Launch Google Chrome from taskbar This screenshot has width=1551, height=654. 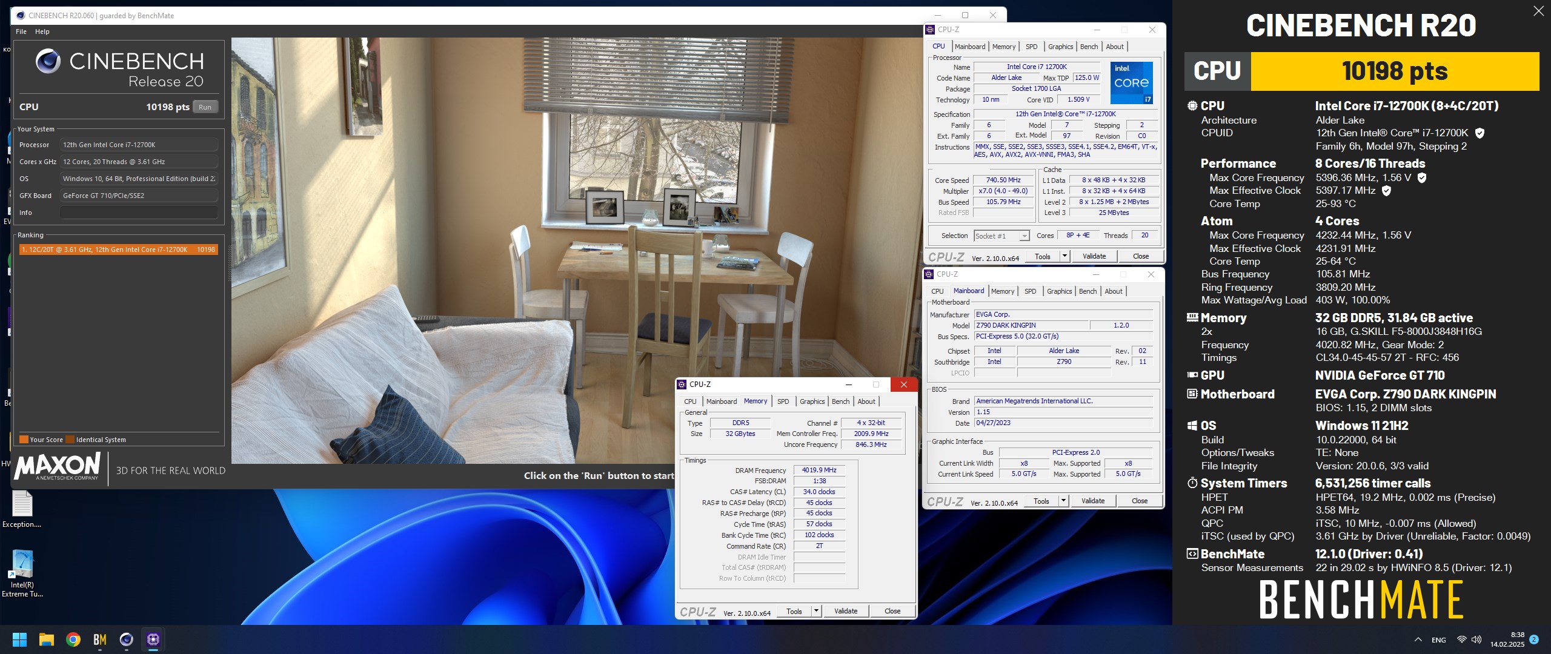click(x=73, y=639)
